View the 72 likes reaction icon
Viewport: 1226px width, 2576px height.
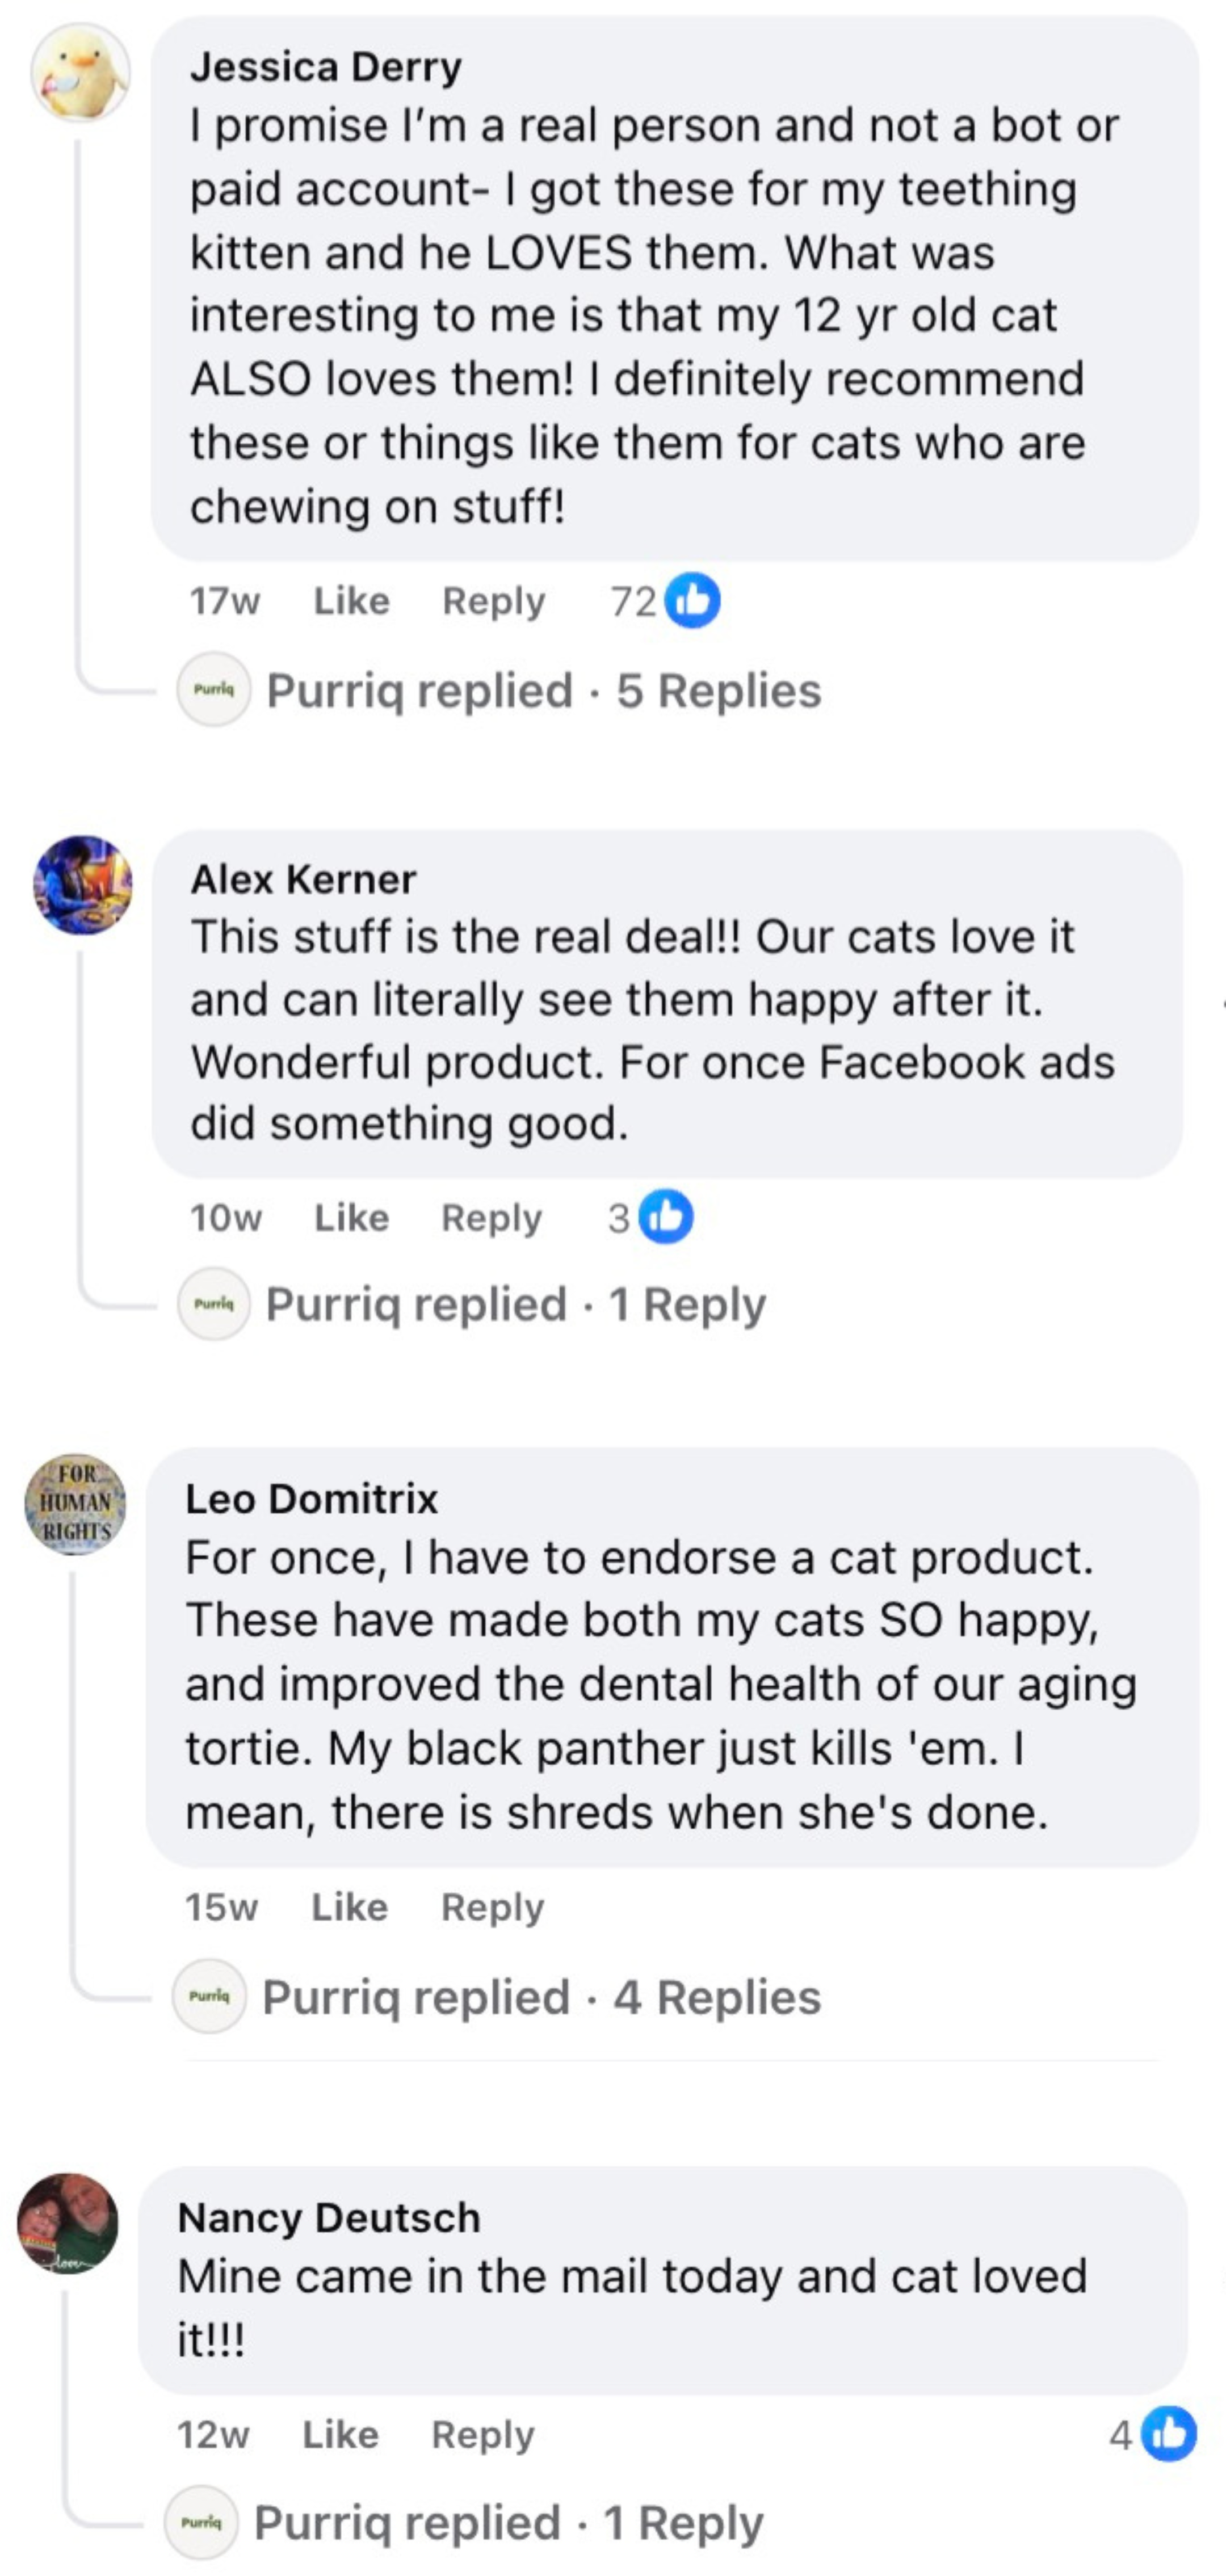click(x=693, y=601)
